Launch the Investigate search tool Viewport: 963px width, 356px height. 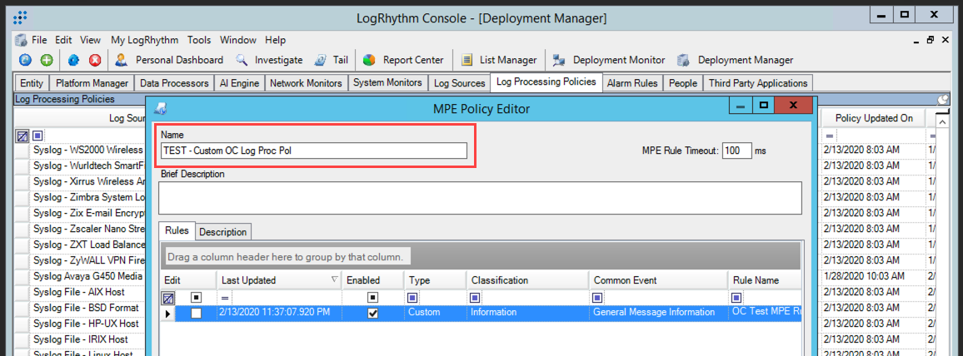(269, 60)
